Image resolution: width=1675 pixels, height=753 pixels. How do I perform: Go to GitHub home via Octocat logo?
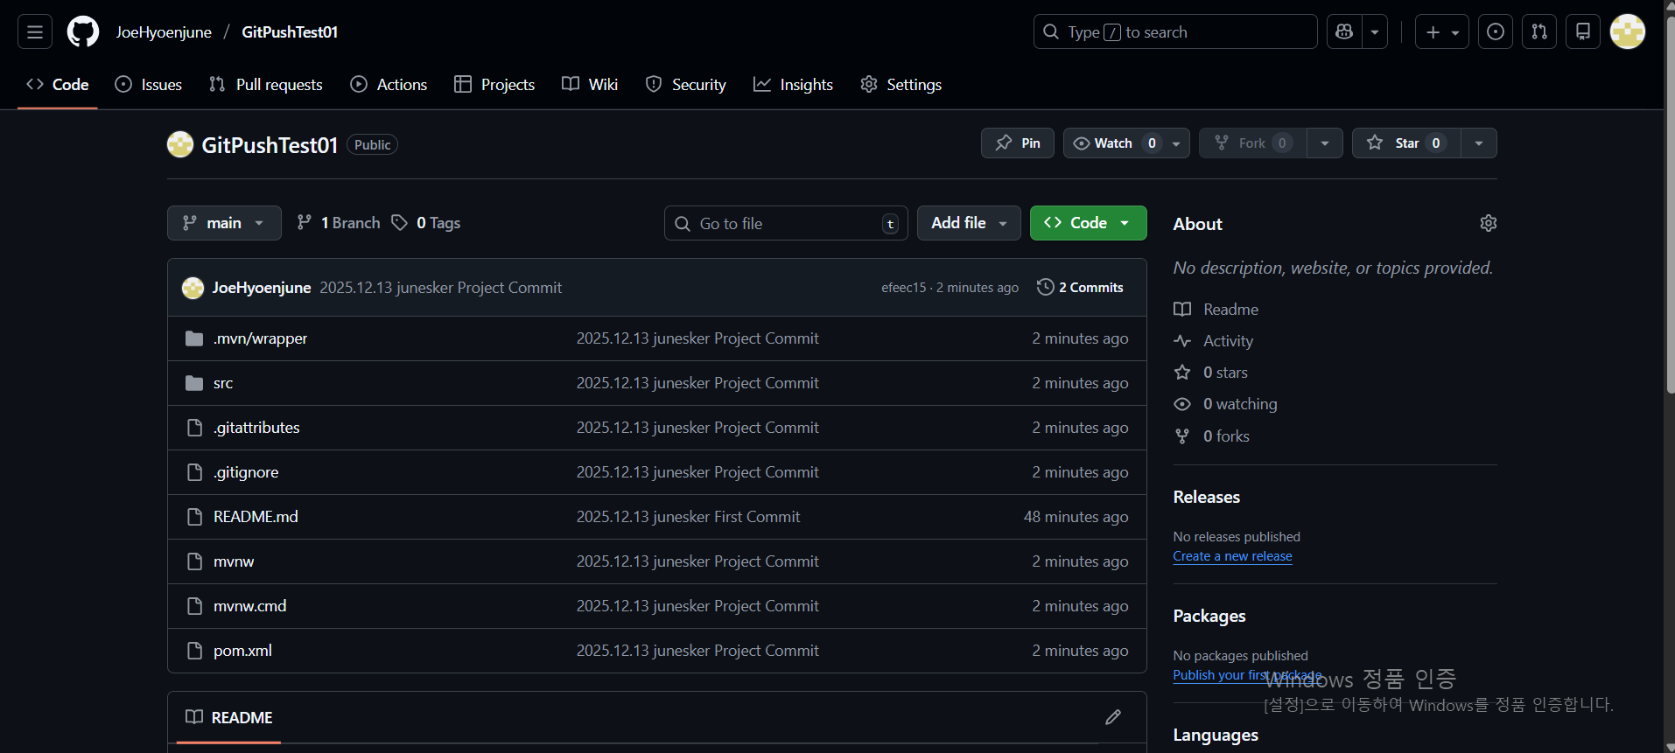coord(83,32)
